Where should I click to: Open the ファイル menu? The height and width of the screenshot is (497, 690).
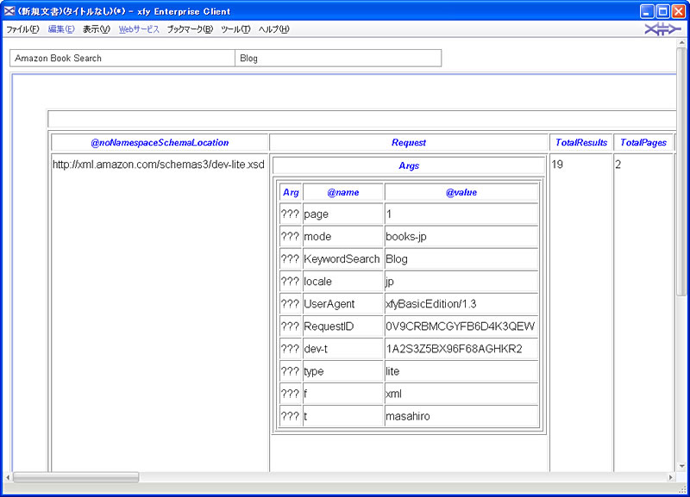22,29
